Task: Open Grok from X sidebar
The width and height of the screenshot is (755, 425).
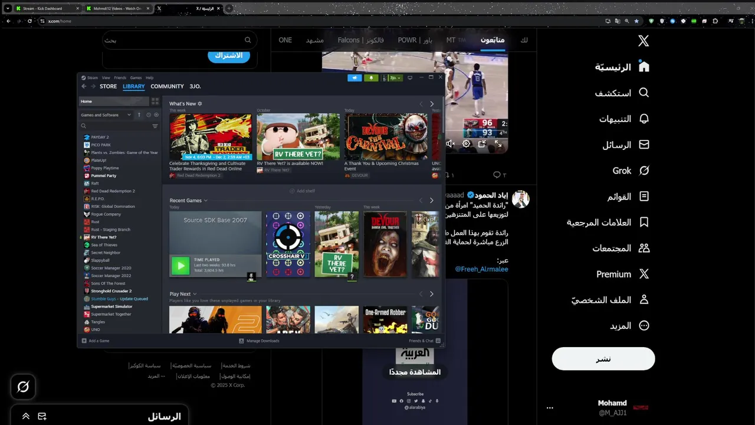Action: [631, 171]
